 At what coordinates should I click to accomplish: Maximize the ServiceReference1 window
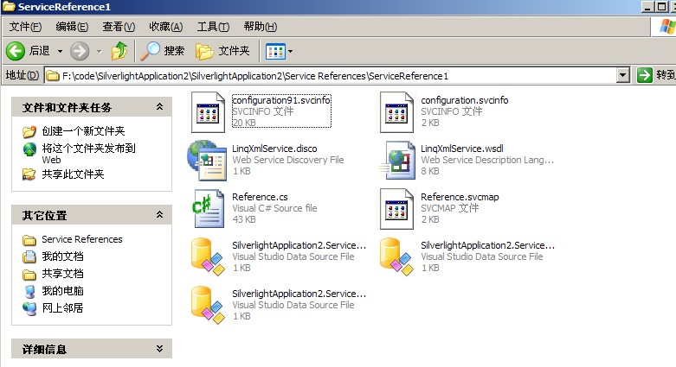coord(661,7)
